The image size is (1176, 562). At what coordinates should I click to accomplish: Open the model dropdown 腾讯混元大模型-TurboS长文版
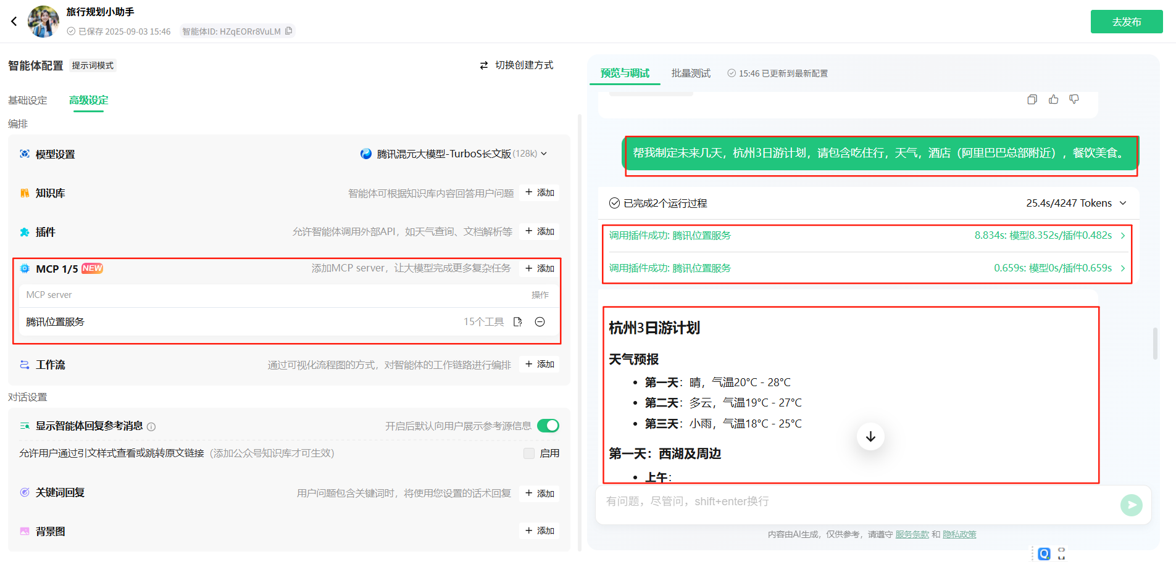tap(454, 154)
